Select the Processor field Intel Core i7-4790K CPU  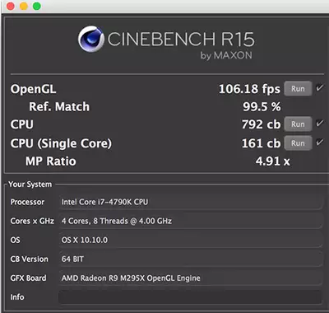190,202
